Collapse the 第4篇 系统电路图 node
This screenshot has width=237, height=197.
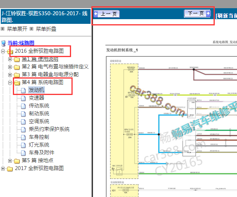[x=10, y=82]
